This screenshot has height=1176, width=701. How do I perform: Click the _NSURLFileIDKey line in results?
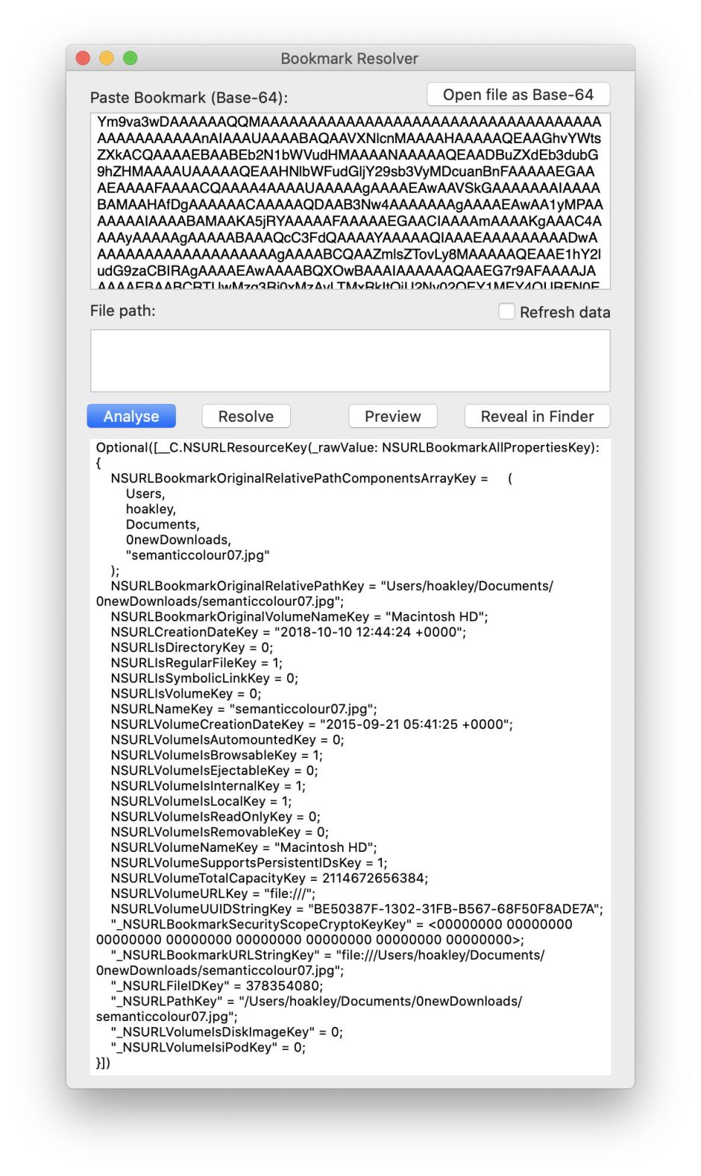(x=216, y=985)
